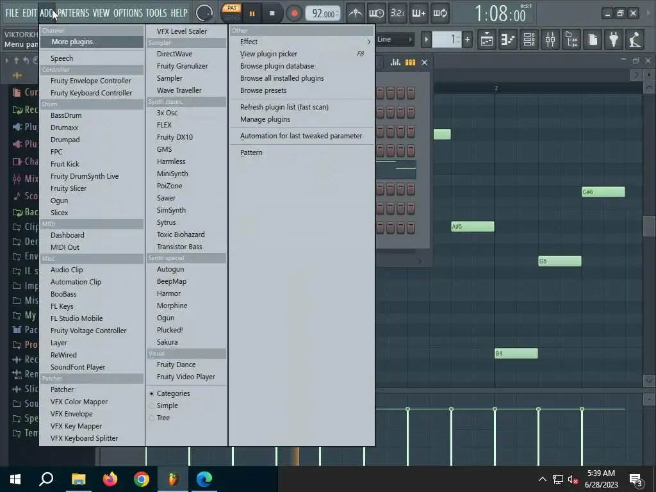This screenshot has width=656, height=492.
Task: Open the Mixer toolbar icon
Action: pyautogui.click(x=550, y=40)
